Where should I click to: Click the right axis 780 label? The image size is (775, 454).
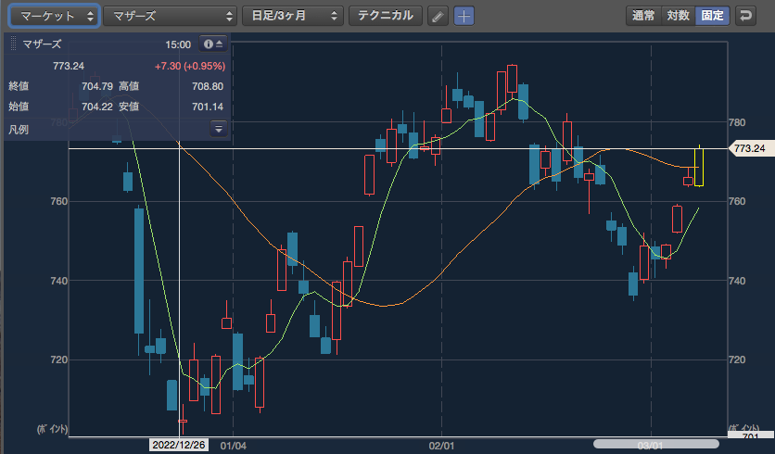737,122
